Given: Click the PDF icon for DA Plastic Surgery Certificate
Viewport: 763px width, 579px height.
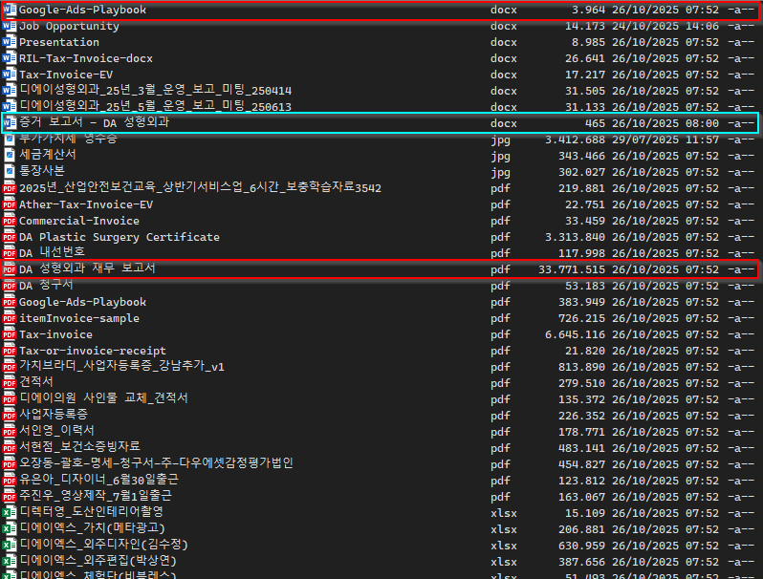Looking at the screenshot, I should (x=10, y=238).
